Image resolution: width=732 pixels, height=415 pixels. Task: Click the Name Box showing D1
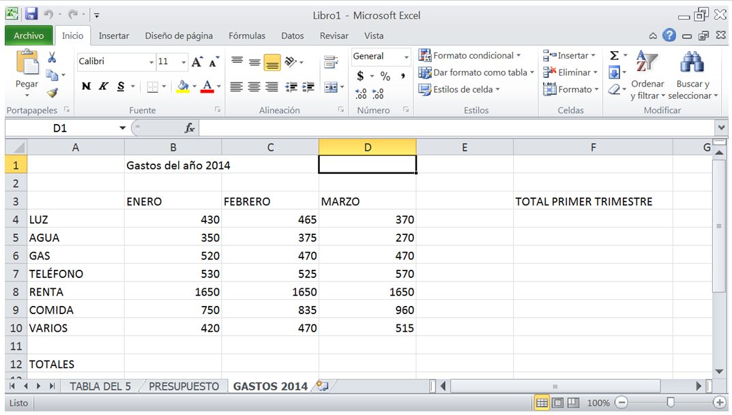(60, 127)
